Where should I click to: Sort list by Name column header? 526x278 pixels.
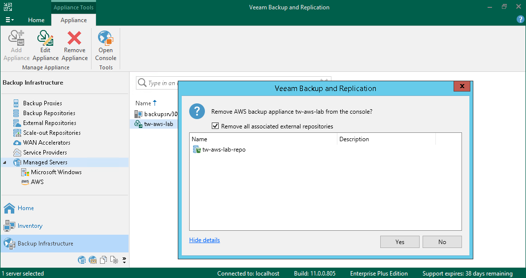[143, 103]
